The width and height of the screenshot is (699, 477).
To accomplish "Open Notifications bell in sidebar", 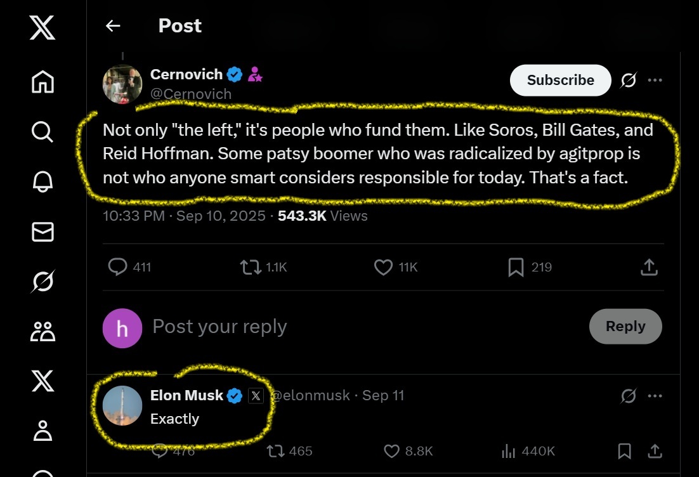I will [x=42, y=182].
